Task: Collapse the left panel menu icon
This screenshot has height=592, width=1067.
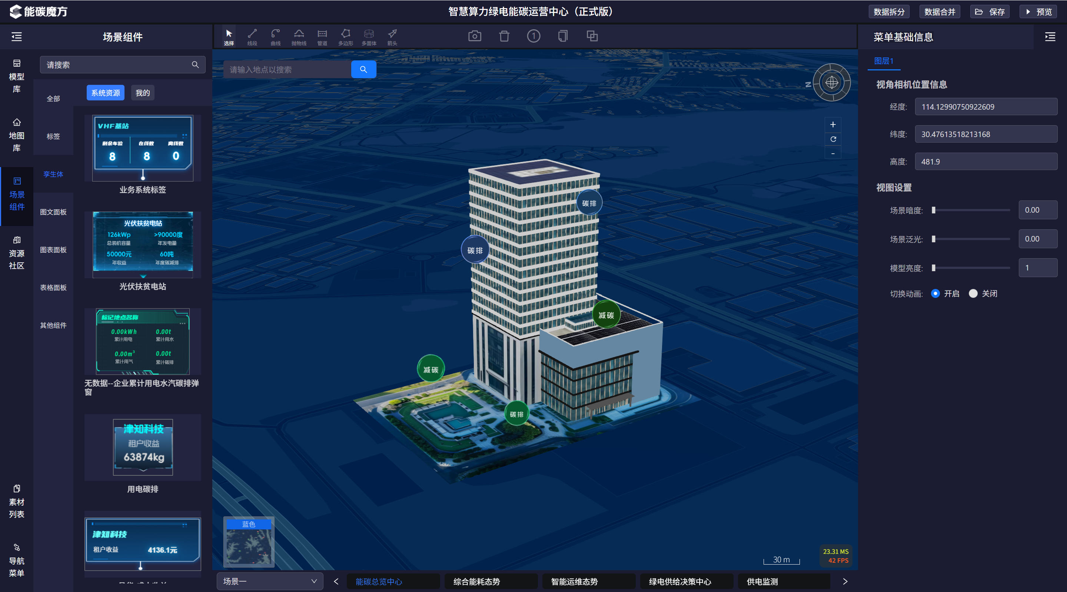Action: click(x=17, y=37)
